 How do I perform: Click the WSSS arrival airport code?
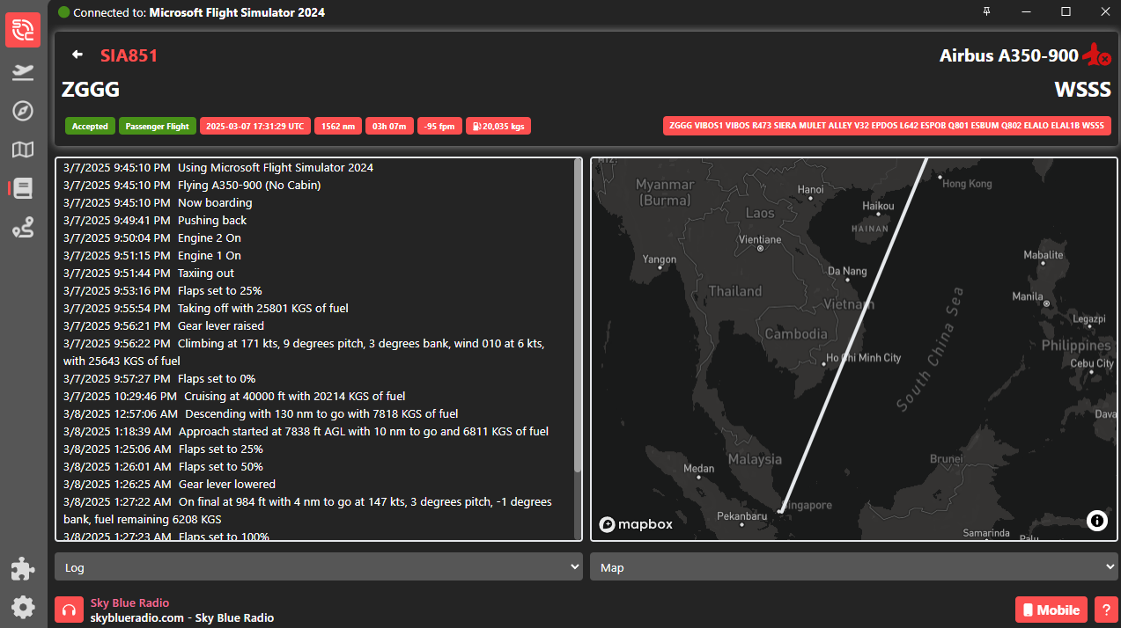(x=1083, y=90)
